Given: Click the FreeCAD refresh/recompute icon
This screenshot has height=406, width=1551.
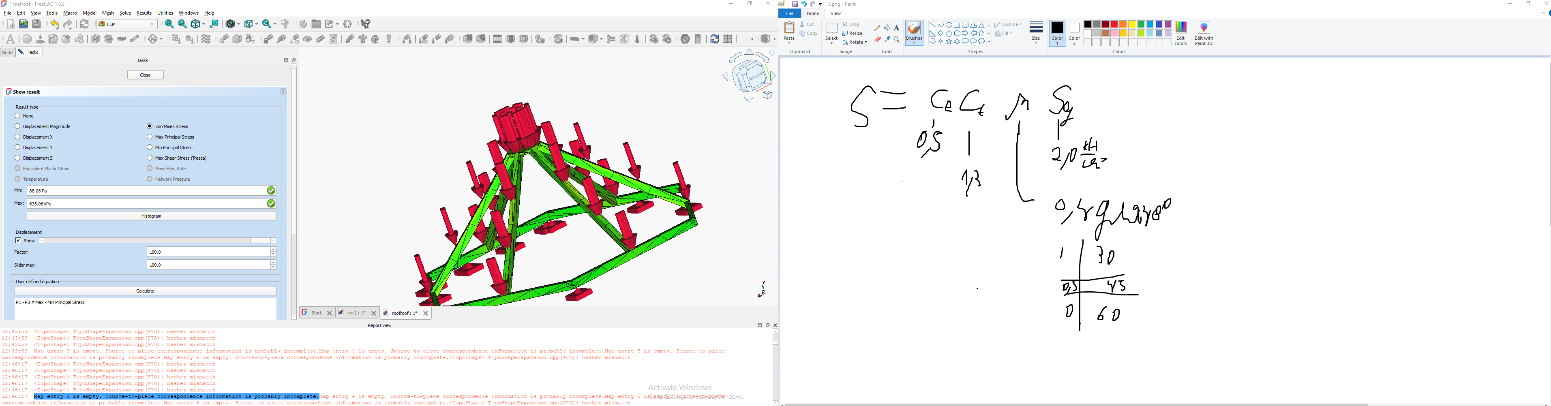Looking at the screenshot, I should tap(84, 25).
